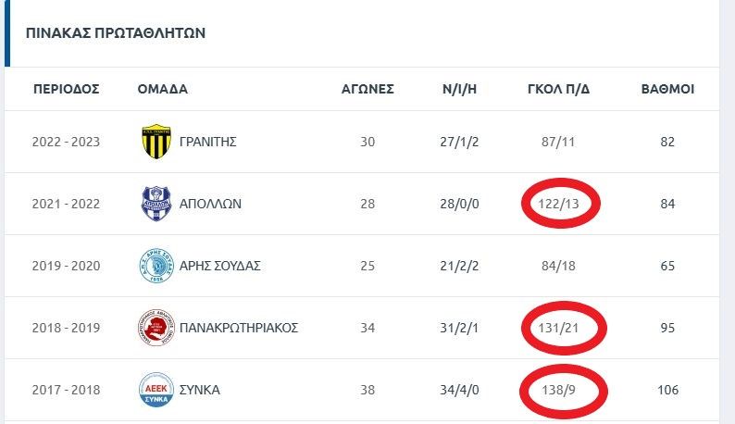735x424 pixels.
Task: Click the circled 138/9 goals value
Action: (x=558, y=390)
